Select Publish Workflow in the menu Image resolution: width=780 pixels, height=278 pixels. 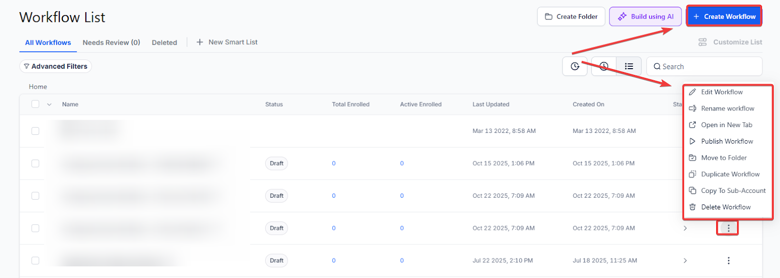727,141
